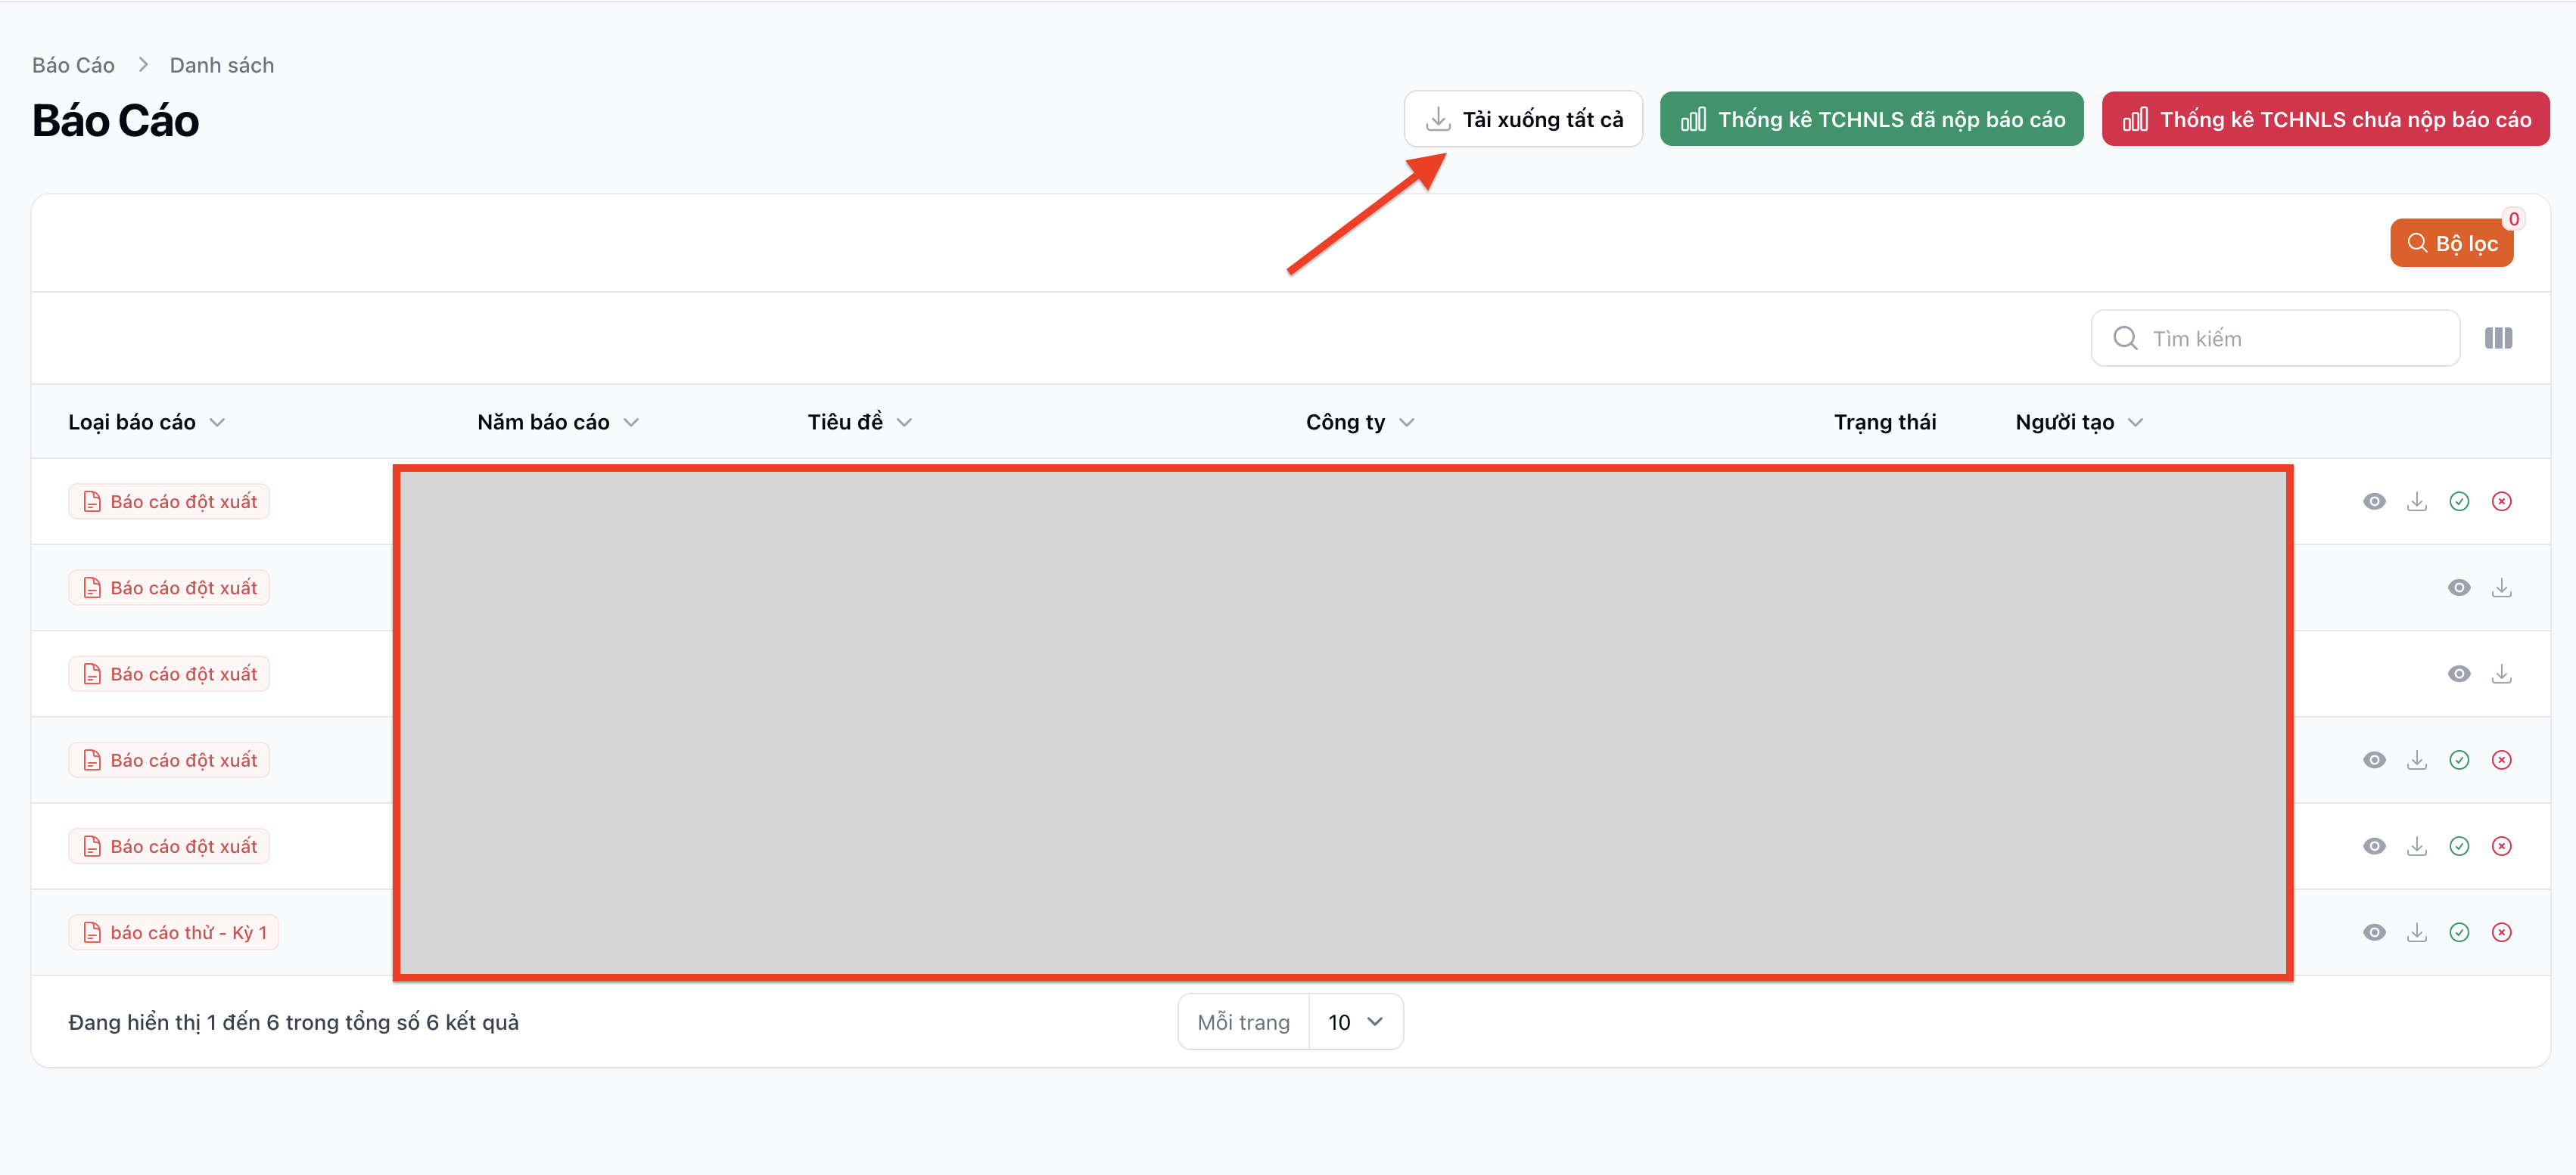Go to Báo Cáo breadcrumb
The image size is (2576, 1175).
click(73, 65)
